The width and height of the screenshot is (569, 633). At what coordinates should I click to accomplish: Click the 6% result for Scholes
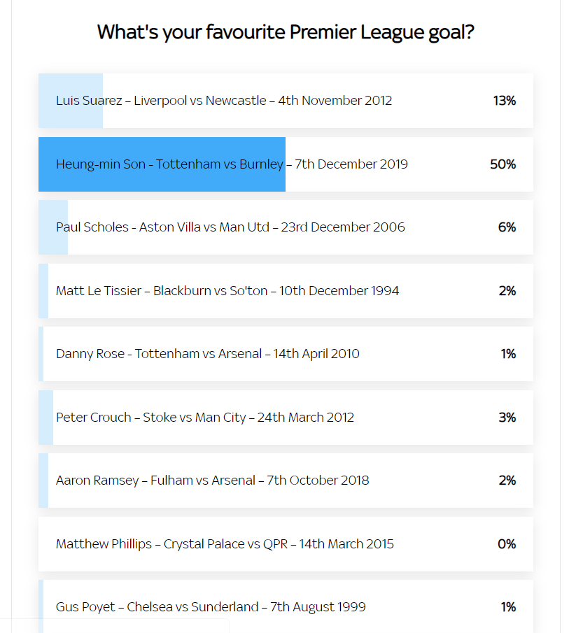coord(507,227)
